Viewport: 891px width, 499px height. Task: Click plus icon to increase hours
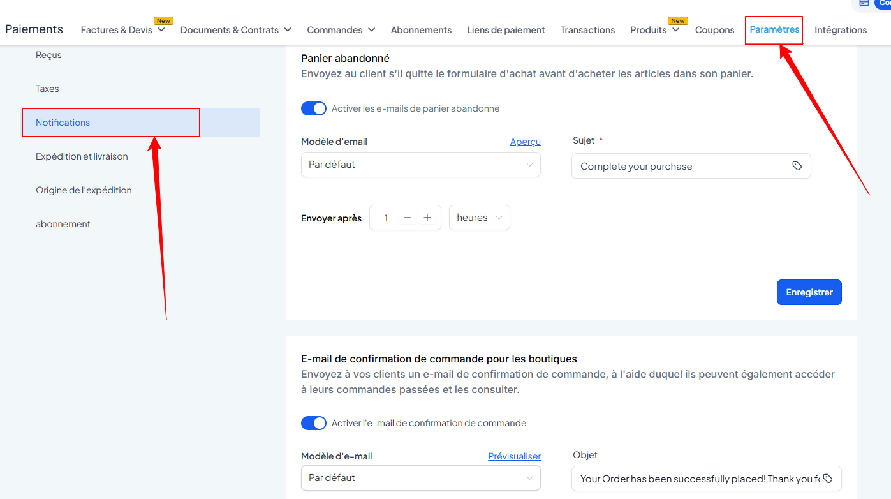[x=427, y=218]
